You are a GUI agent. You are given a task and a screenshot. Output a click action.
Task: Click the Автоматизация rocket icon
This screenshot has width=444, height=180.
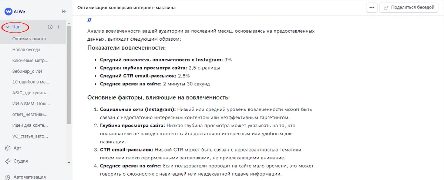(x=7, y=177)
